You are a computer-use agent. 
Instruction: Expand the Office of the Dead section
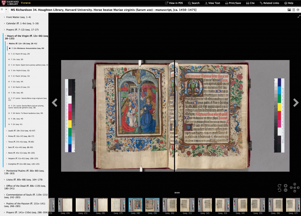[4, 186]
